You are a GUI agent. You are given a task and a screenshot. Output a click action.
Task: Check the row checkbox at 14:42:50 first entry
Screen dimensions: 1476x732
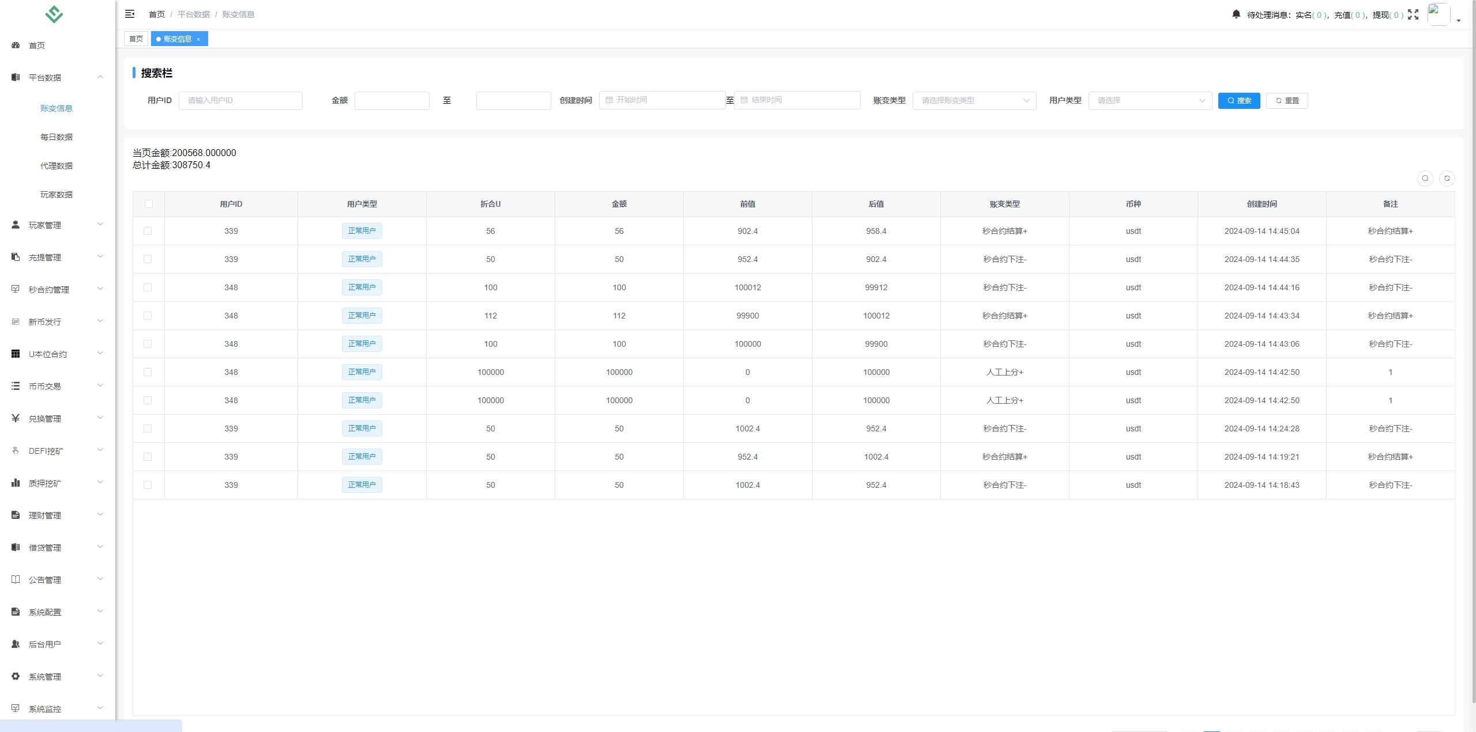point(148,372)
